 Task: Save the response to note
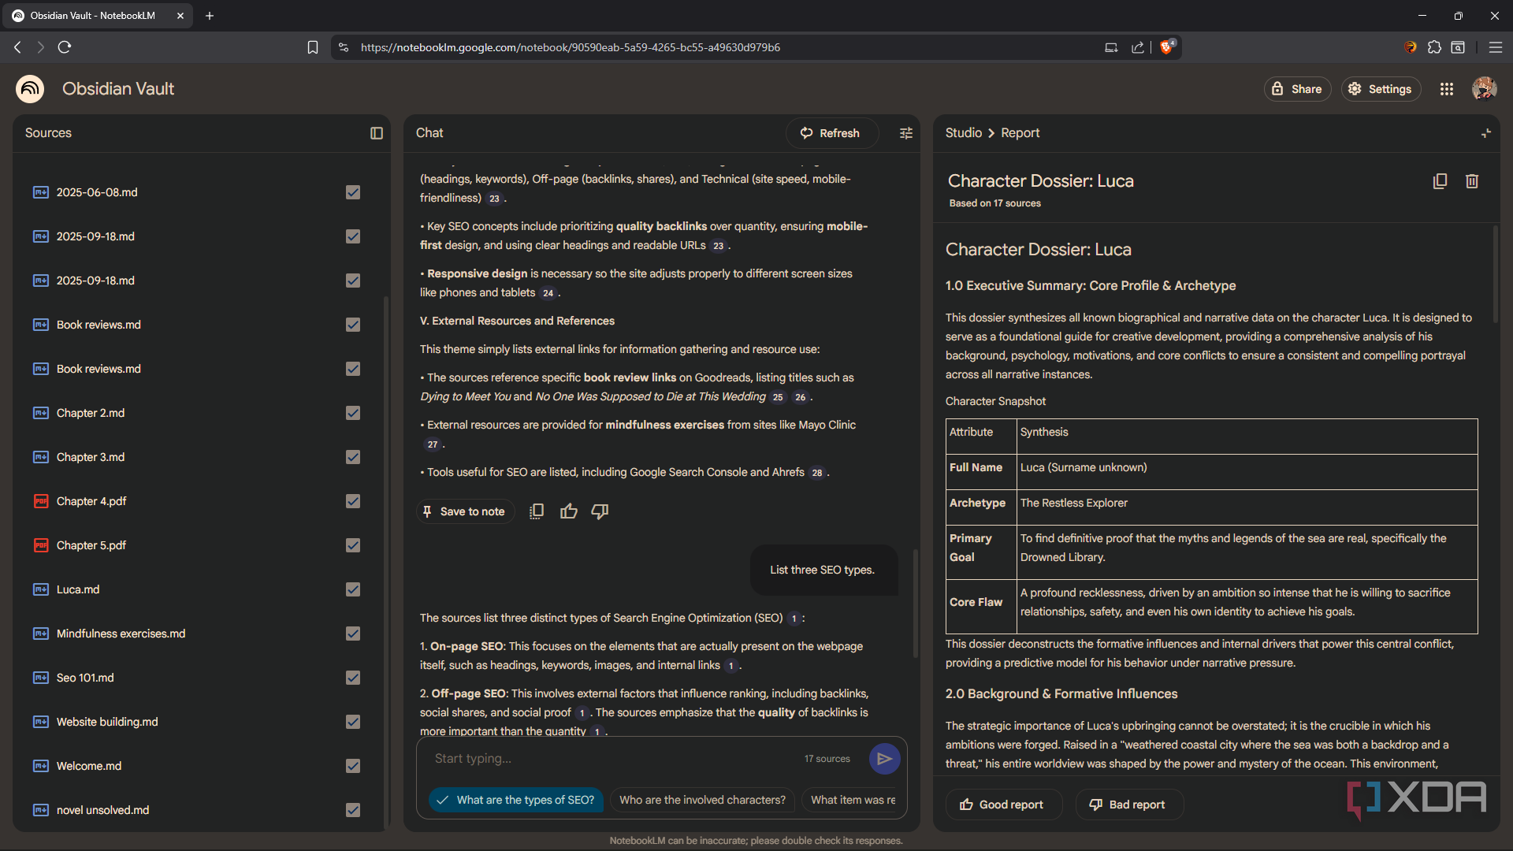[x=465, y=511]
